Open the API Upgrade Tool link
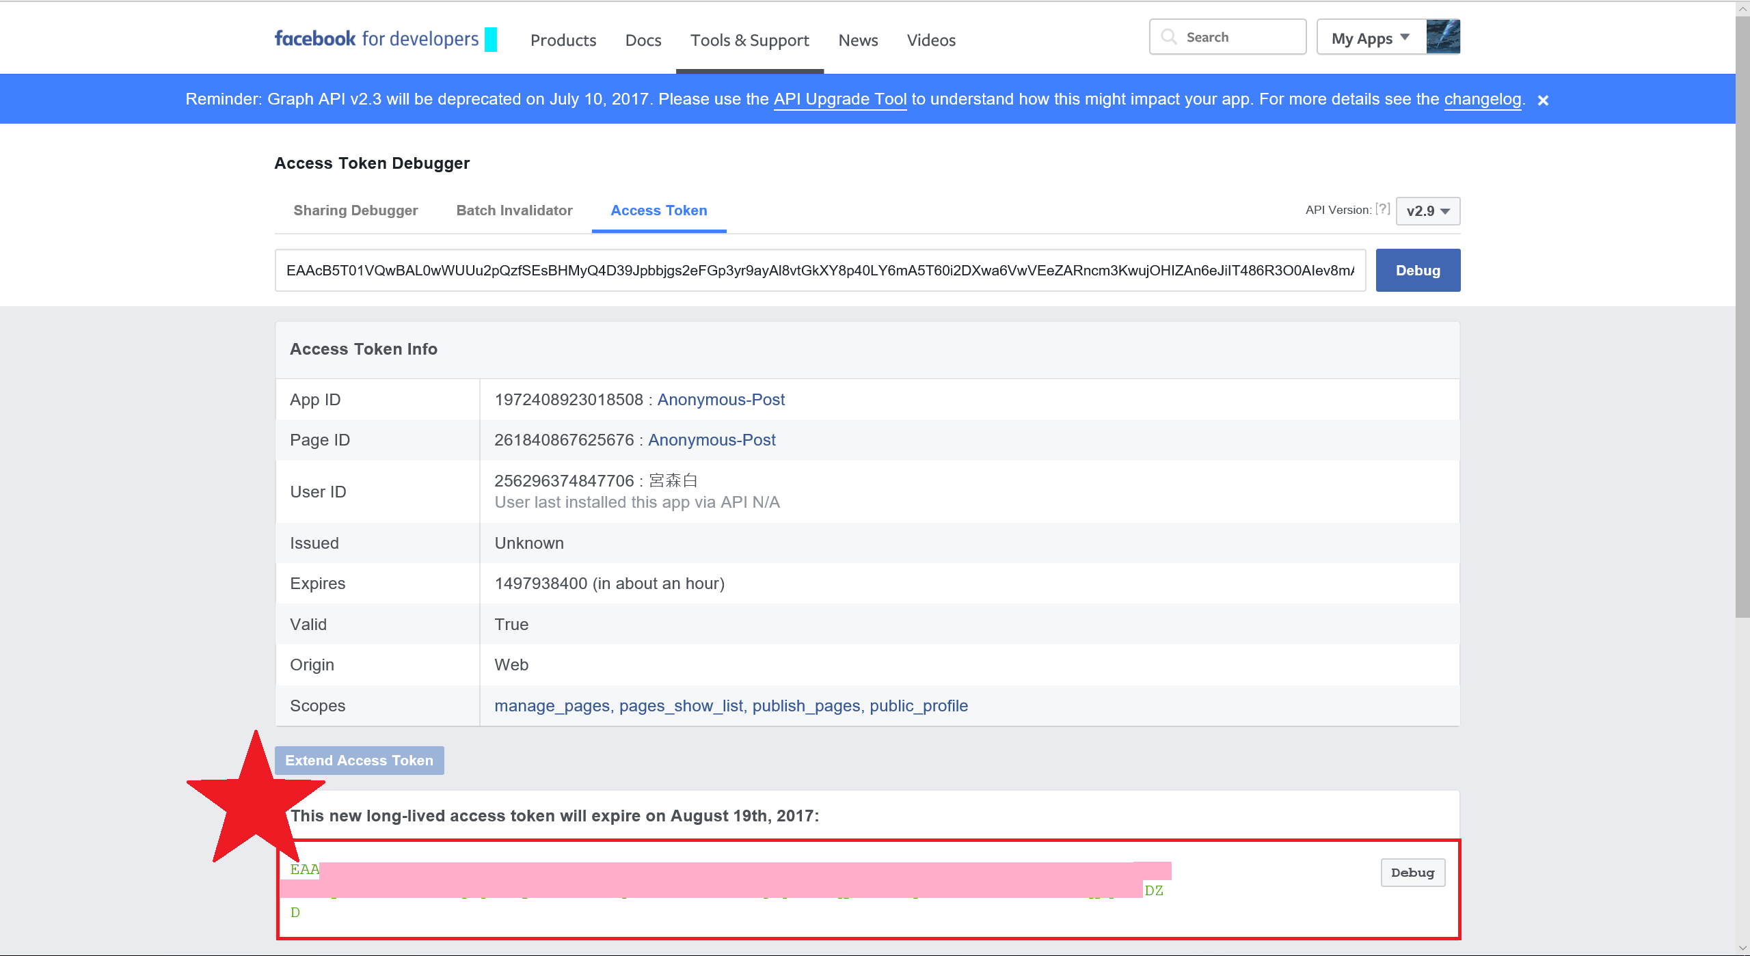 pos(839,99)
